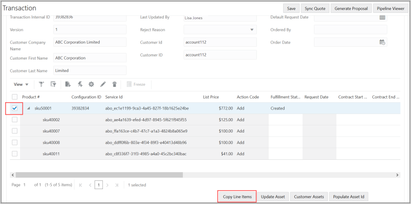Click the Ordered By input field

(x=350, y=30)
